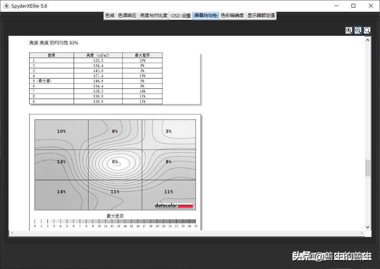Image resolution: width=380 pixels, height=269 pixels.
Task: Select the 屏幕均匀性 tab
Action: click(x=206, y=16)
